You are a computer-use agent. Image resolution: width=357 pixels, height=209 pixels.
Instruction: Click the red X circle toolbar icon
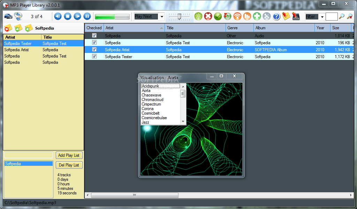pos(208,16)
